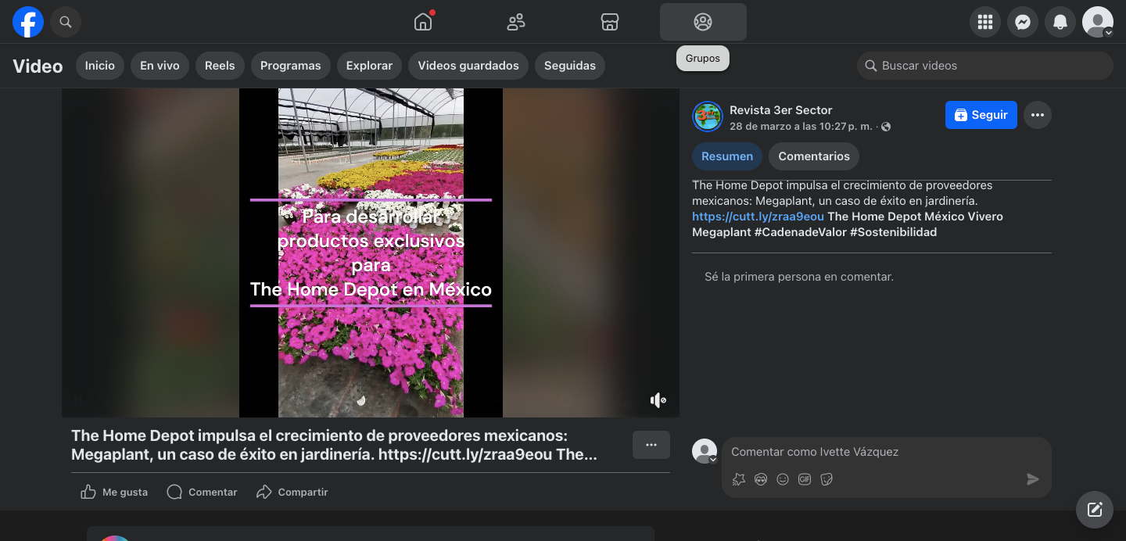Open commenter avatar identity switcher
This screenshot has height=541, width=1126.
tap(705, 451)
